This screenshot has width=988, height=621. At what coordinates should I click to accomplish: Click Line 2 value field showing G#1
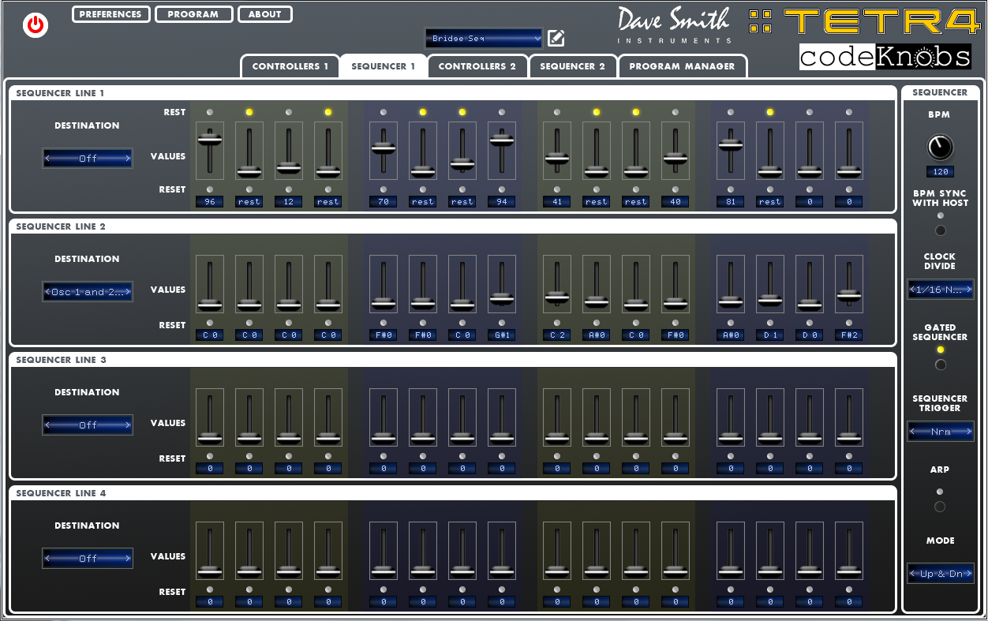[502, 335]
